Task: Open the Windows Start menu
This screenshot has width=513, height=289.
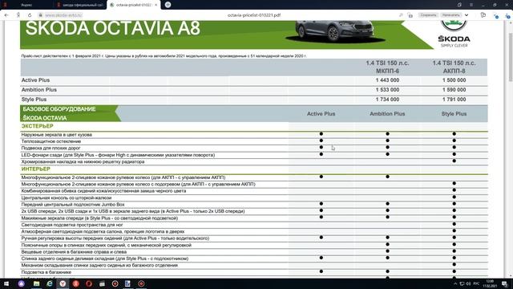Action: tap(6, 283)
